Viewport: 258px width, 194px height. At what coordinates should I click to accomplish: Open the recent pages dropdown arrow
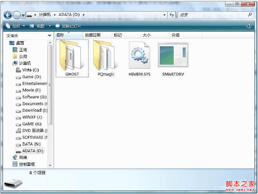click(x=23, y=15)
